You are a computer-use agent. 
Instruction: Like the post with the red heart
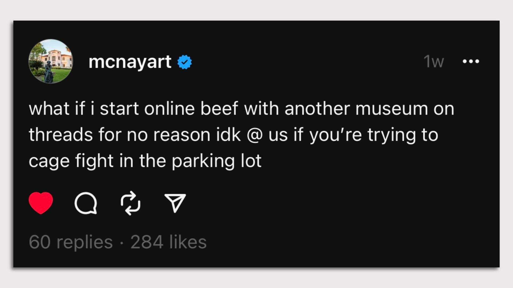[41, 203]
